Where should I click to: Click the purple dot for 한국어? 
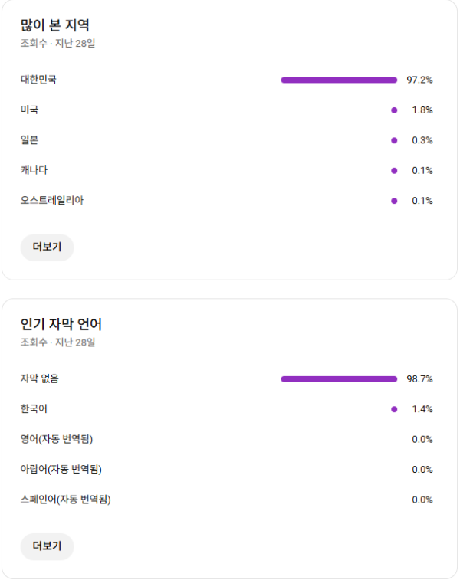point(394,409)
